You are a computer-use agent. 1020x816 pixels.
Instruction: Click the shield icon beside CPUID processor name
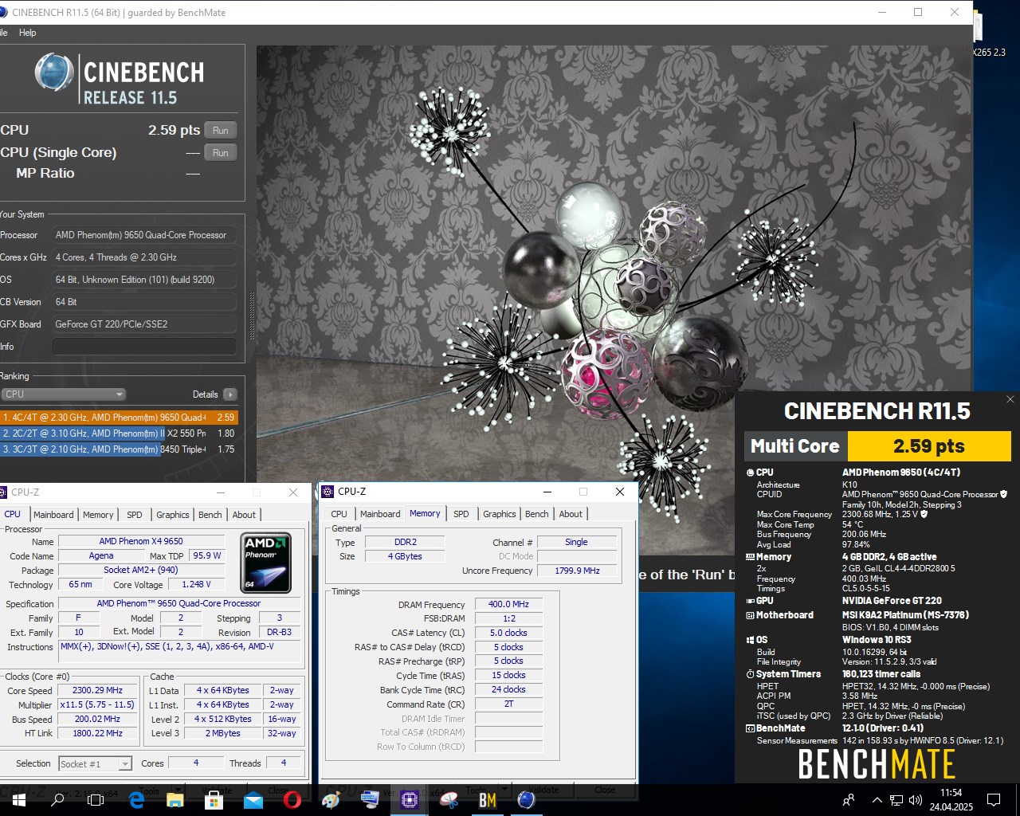pos(1004,494)
